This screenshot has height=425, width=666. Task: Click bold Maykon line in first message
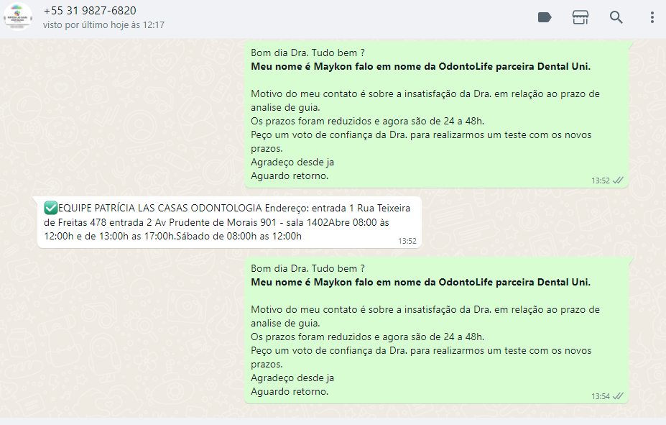click(420, 67)
